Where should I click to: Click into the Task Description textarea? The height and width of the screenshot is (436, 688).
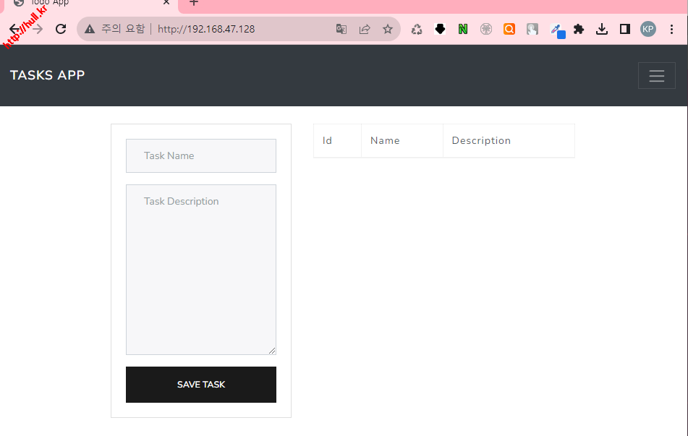pos(201,269)
